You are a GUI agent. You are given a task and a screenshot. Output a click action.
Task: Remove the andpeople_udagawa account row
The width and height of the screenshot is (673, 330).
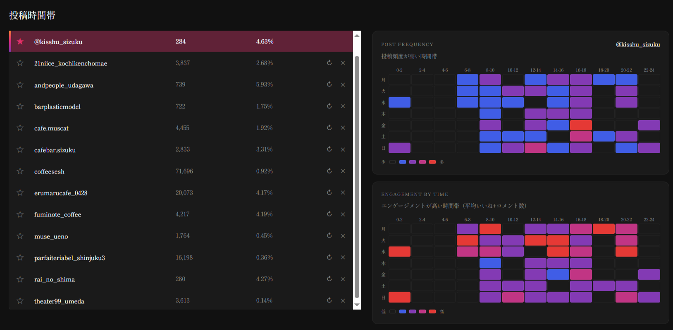coord(343,85)
